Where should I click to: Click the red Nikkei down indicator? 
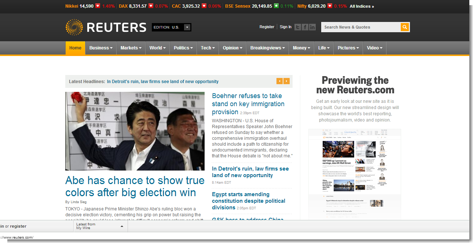98,6
